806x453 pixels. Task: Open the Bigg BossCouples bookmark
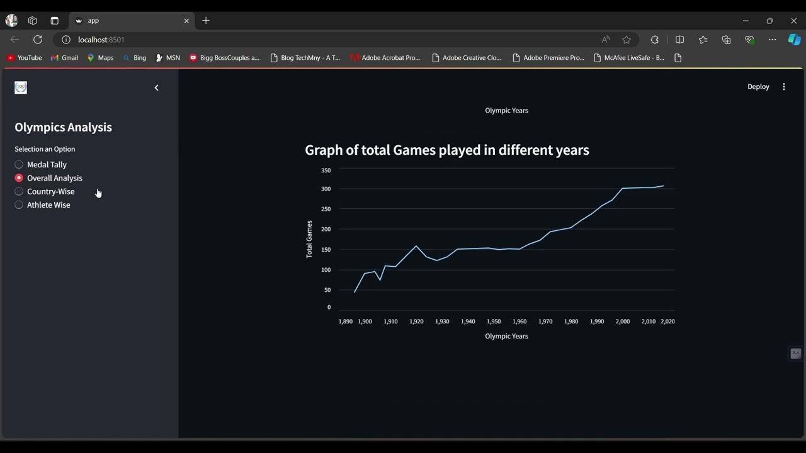(224, 58)
